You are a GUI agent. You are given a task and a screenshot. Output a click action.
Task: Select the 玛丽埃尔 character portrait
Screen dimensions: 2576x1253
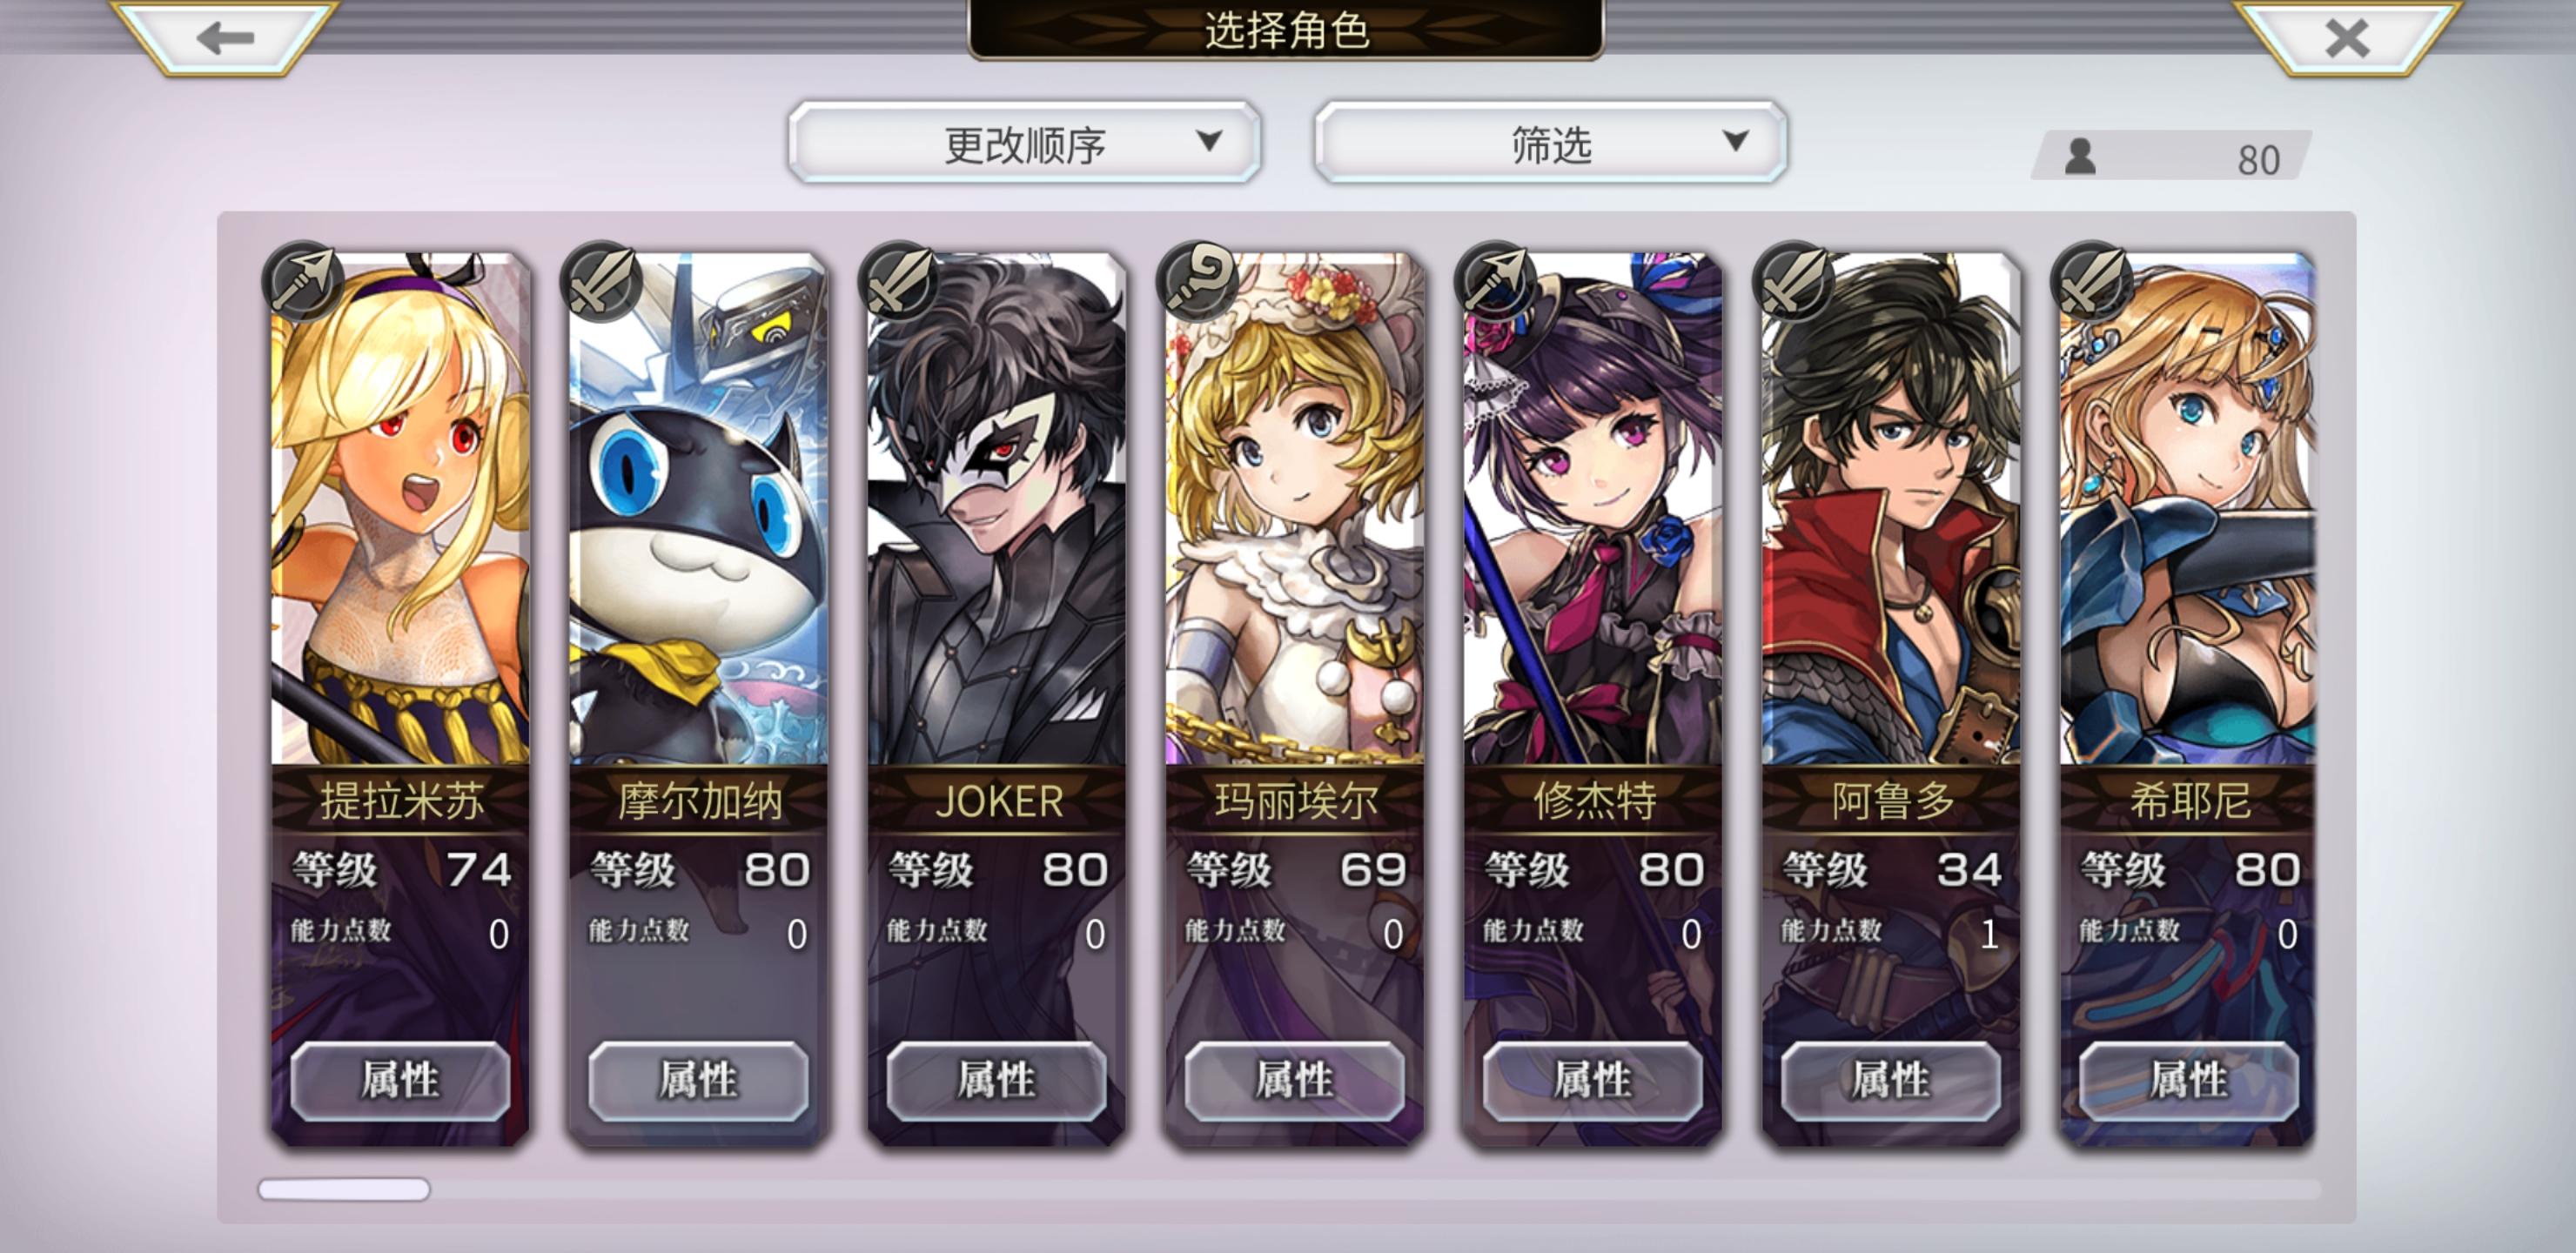point(1294,509)
